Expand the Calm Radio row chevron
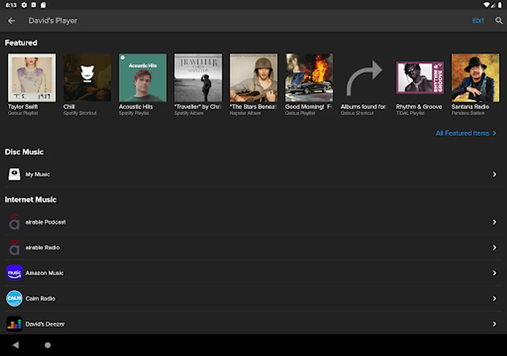This screenshot has width=507, height=356. pyautogui.click(x=494, y=298)
